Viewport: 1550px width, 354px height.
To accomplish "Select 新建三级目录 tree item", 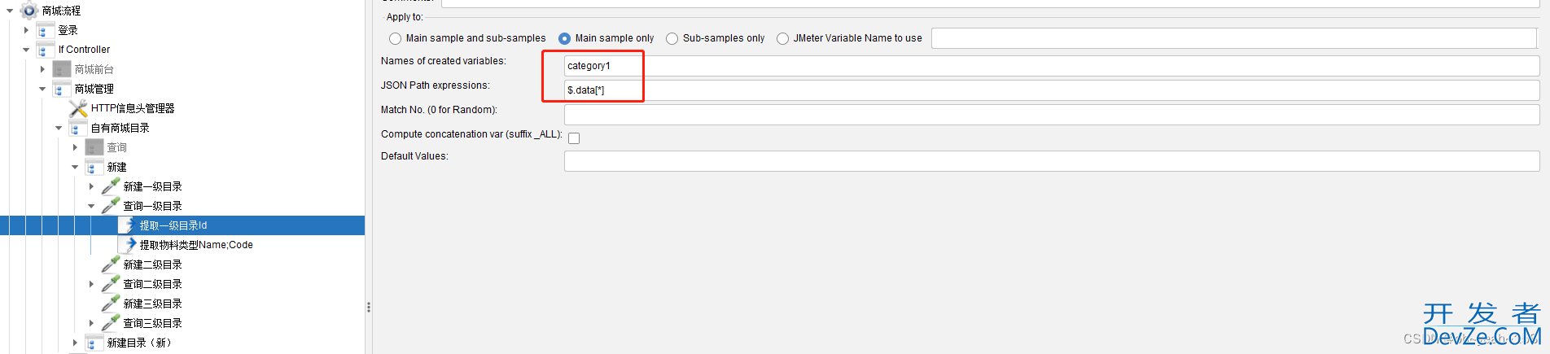I will coord(152,304).
